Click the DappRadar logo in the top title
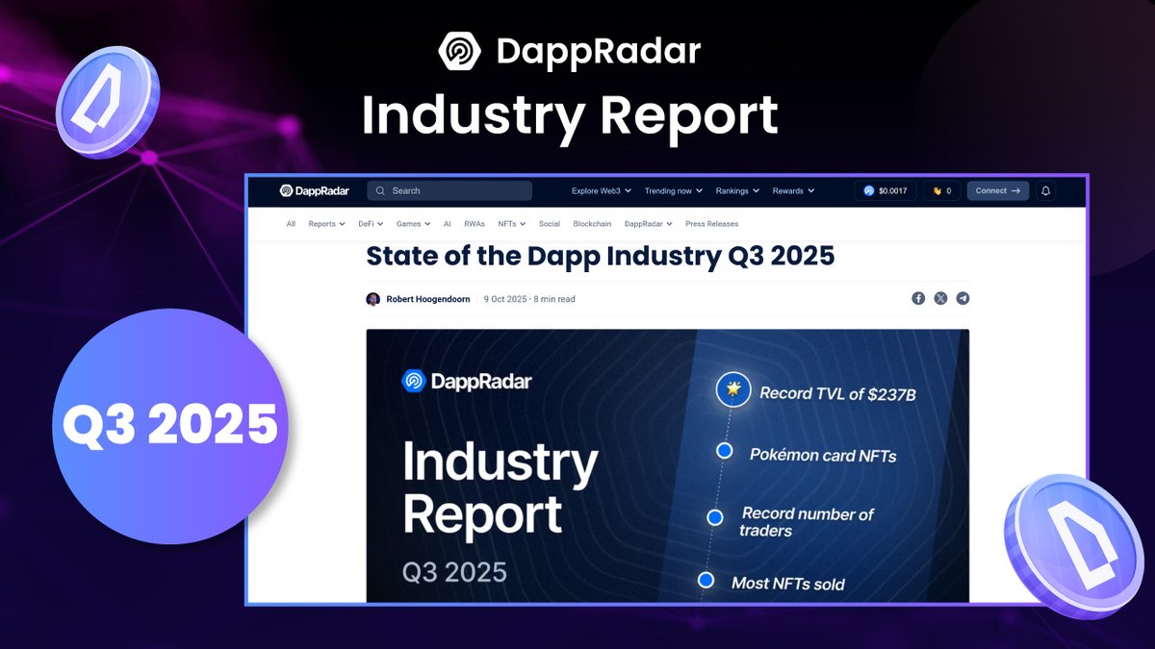 pyautogui.click(x=570, y=51)
